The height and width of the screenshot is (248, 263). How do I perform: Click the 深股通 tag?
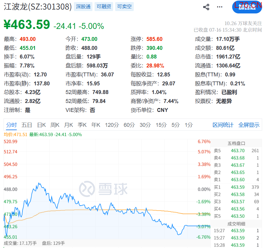tap(83, 7)
